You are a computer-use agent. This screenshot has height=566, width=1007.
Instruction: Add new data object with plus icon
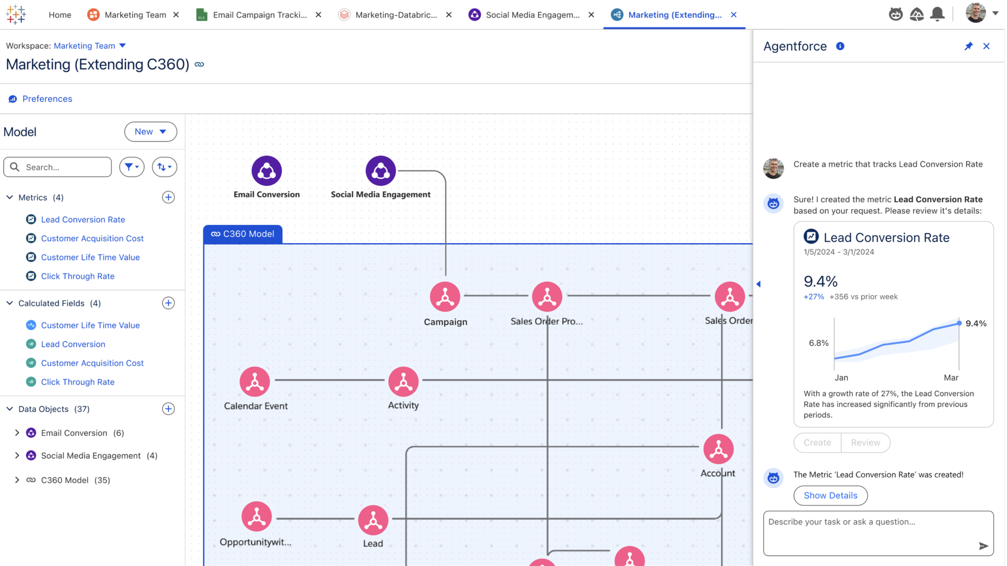coord(168,409)
